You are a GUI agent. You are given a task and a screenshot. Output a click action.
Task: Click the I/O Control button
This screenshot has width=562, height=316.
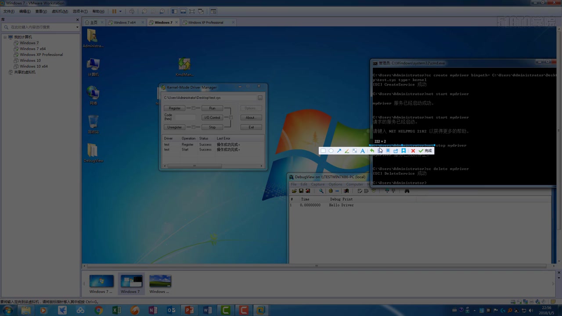[212, 118]
